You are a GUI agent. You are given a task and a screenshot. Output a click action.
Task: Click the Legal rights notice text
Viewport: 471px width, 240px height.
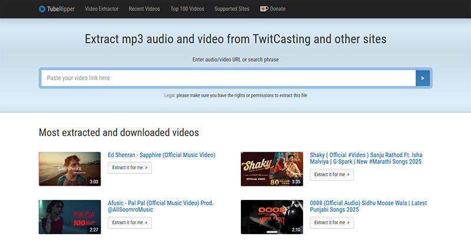[235, 95]
